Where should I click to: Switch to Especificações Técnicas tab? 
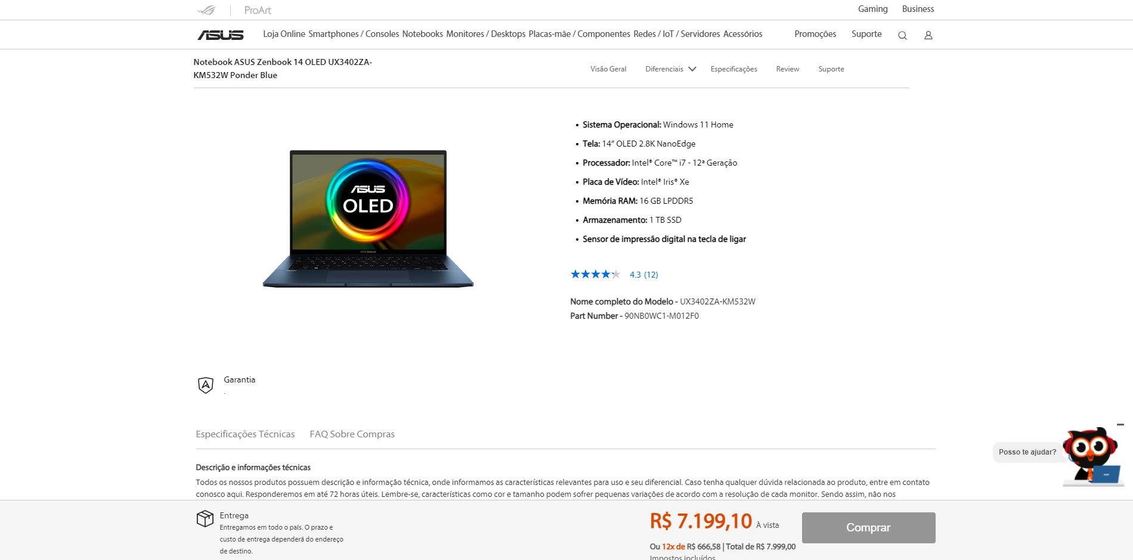[245, 434]
